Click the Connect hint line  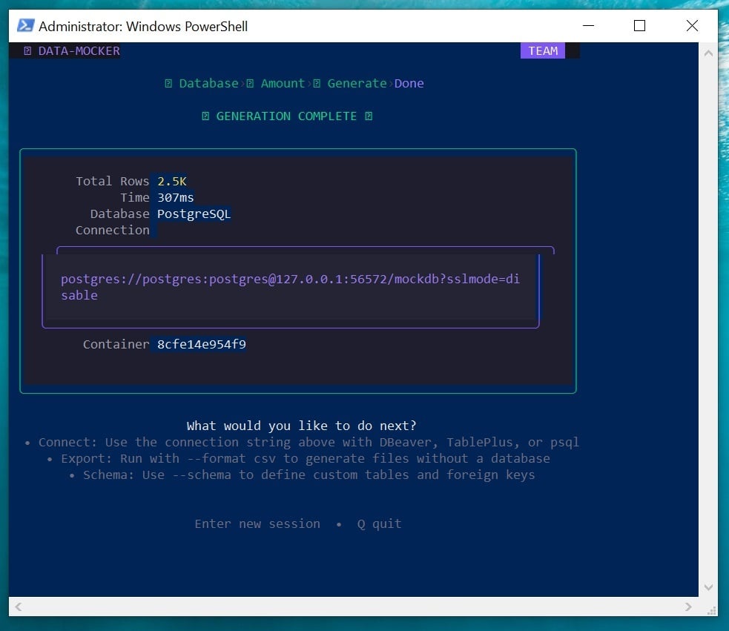click(x=302, y=442)
